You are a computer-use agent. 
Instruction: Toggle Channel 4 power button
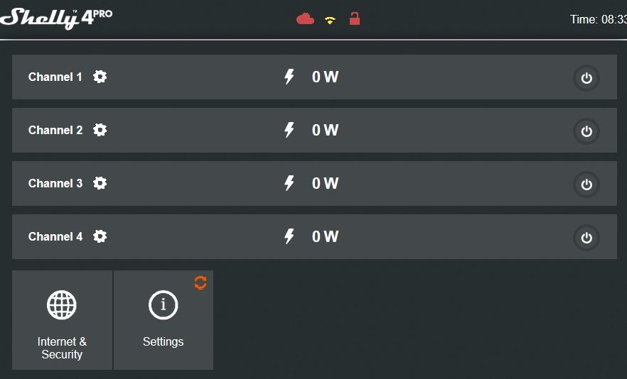tap(586, 238)
